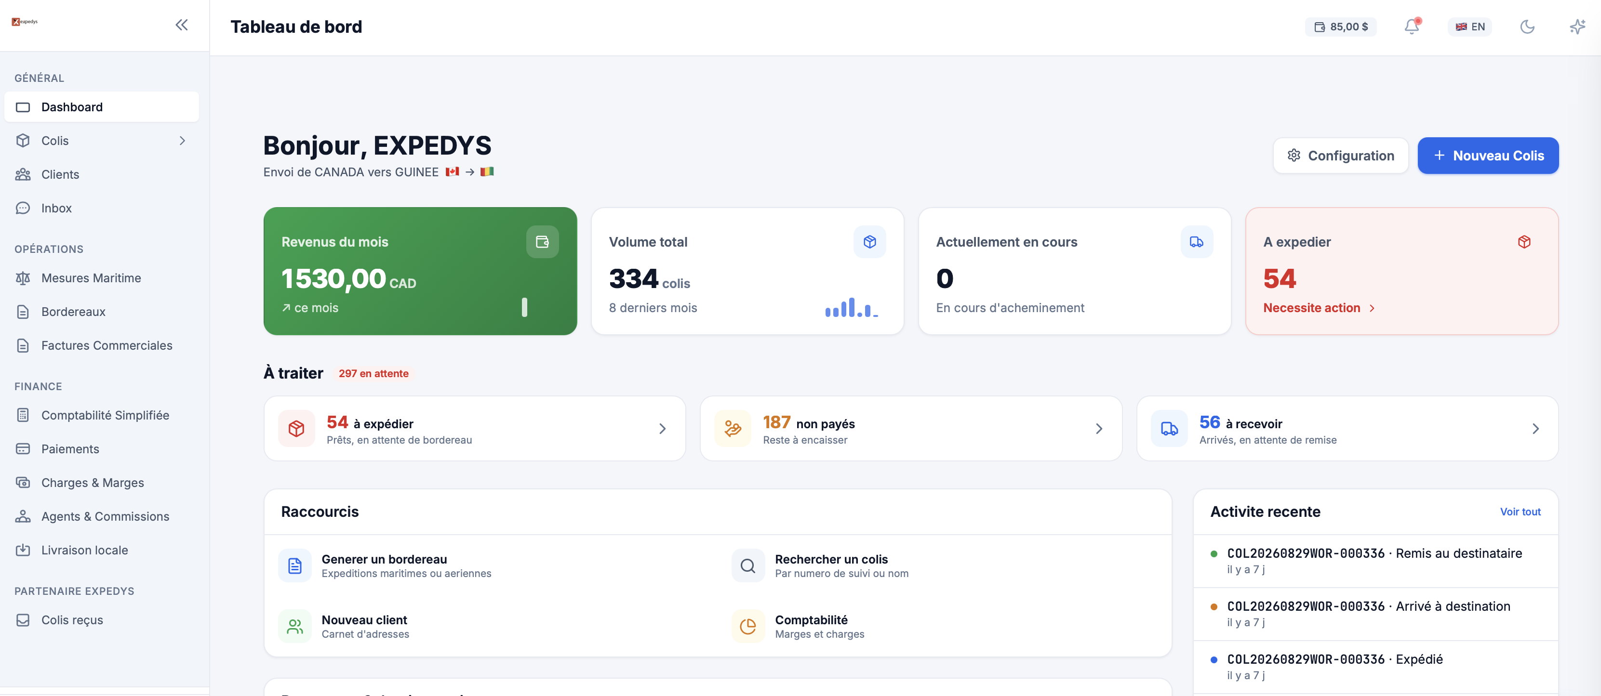This screenshot has width=1601, height=696.
Task: Open the 187 non payés chevron
Action: click(x=1099, y=429)
